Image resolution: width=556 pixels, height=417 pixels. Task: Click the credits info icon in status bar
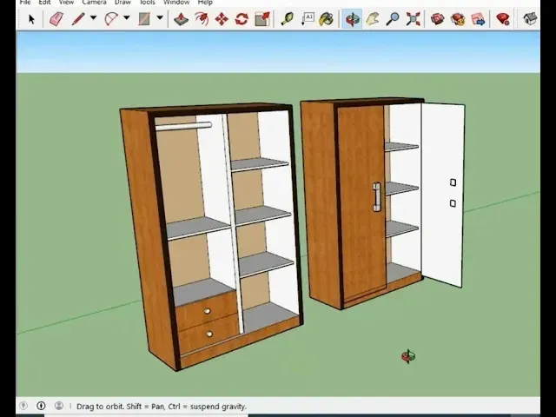[x=41, y=406]
